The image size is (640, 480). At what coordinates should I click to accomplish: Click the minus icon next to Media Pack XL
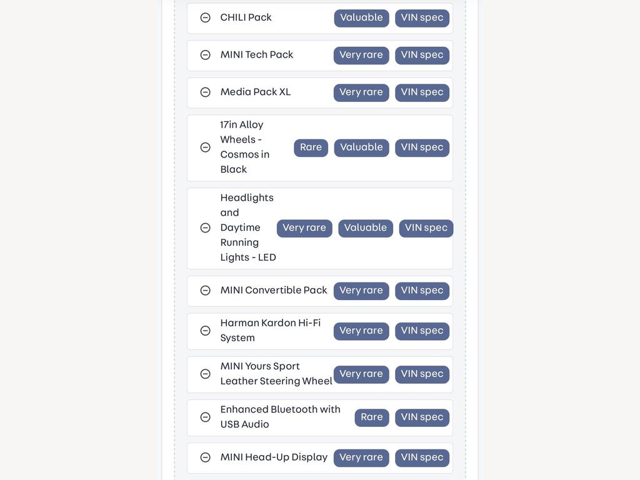[x=205, y=92]
